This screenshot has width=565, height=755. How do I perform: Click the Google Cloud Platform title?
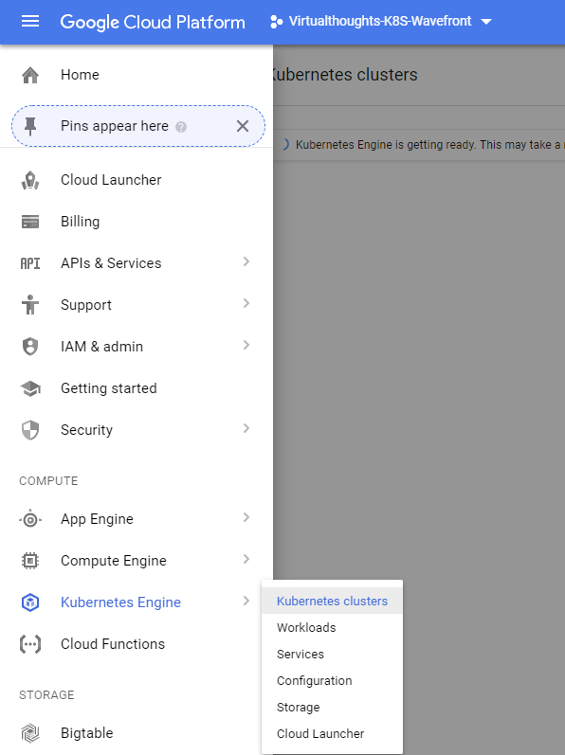(x=153, y=22)
